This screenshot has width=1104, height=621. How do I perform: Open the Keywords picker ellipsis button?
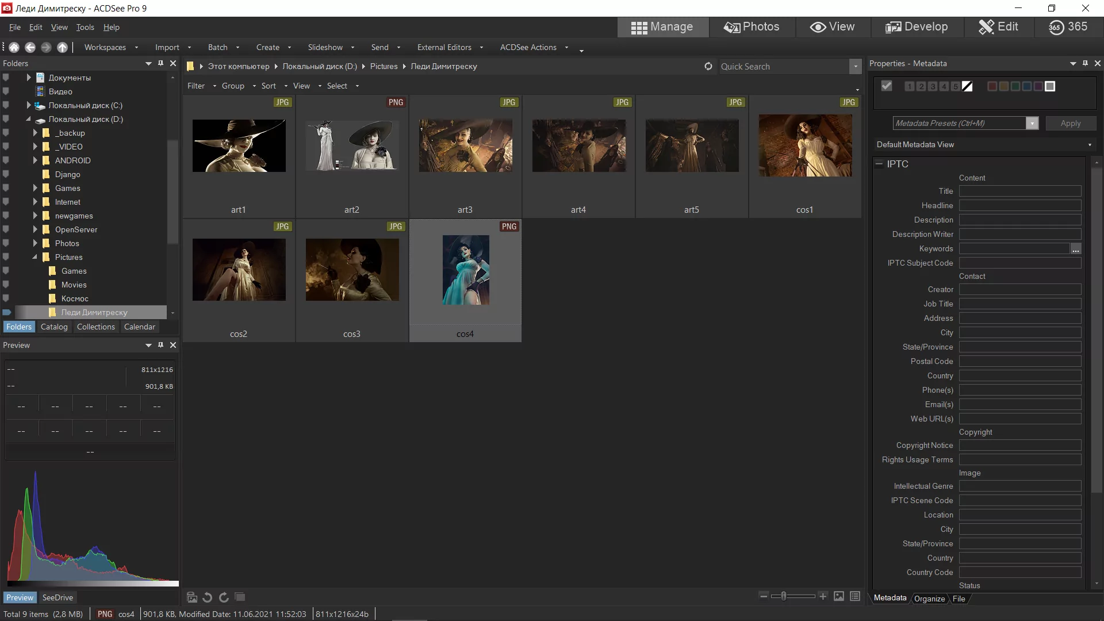(1075, 249)
